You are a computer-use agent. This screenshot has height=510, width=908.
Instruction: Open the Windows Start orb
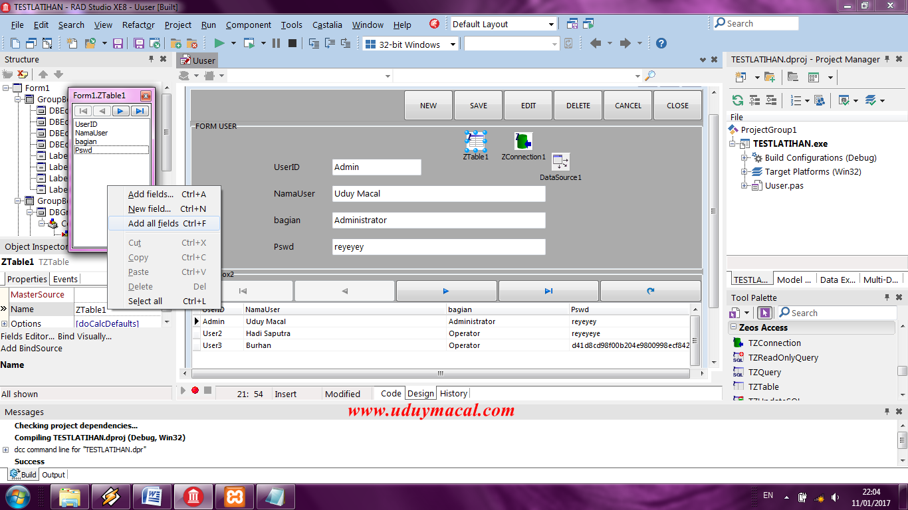pos(18,497)
